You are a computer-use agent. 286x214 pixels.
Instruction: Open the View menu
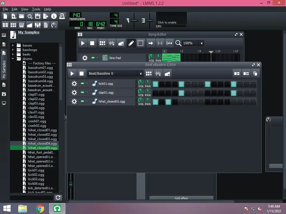coord(25,9)
